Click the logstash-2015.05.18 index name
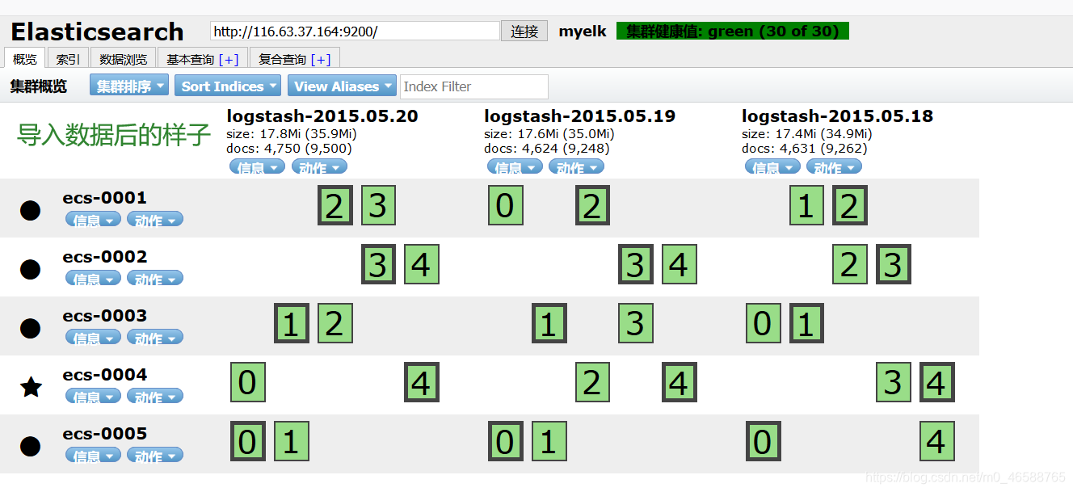The image size is (1073, 492). coord(837,116)
